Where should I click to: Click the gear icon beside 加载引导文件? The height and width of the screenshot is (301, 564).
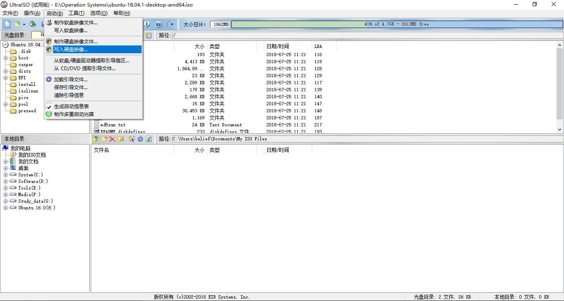point(49,79)
